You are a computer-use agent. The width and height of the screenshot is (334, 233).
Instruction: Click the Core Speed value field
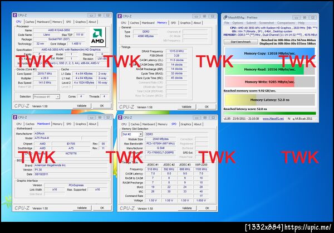pyautogui.click(x=45, y=74)
